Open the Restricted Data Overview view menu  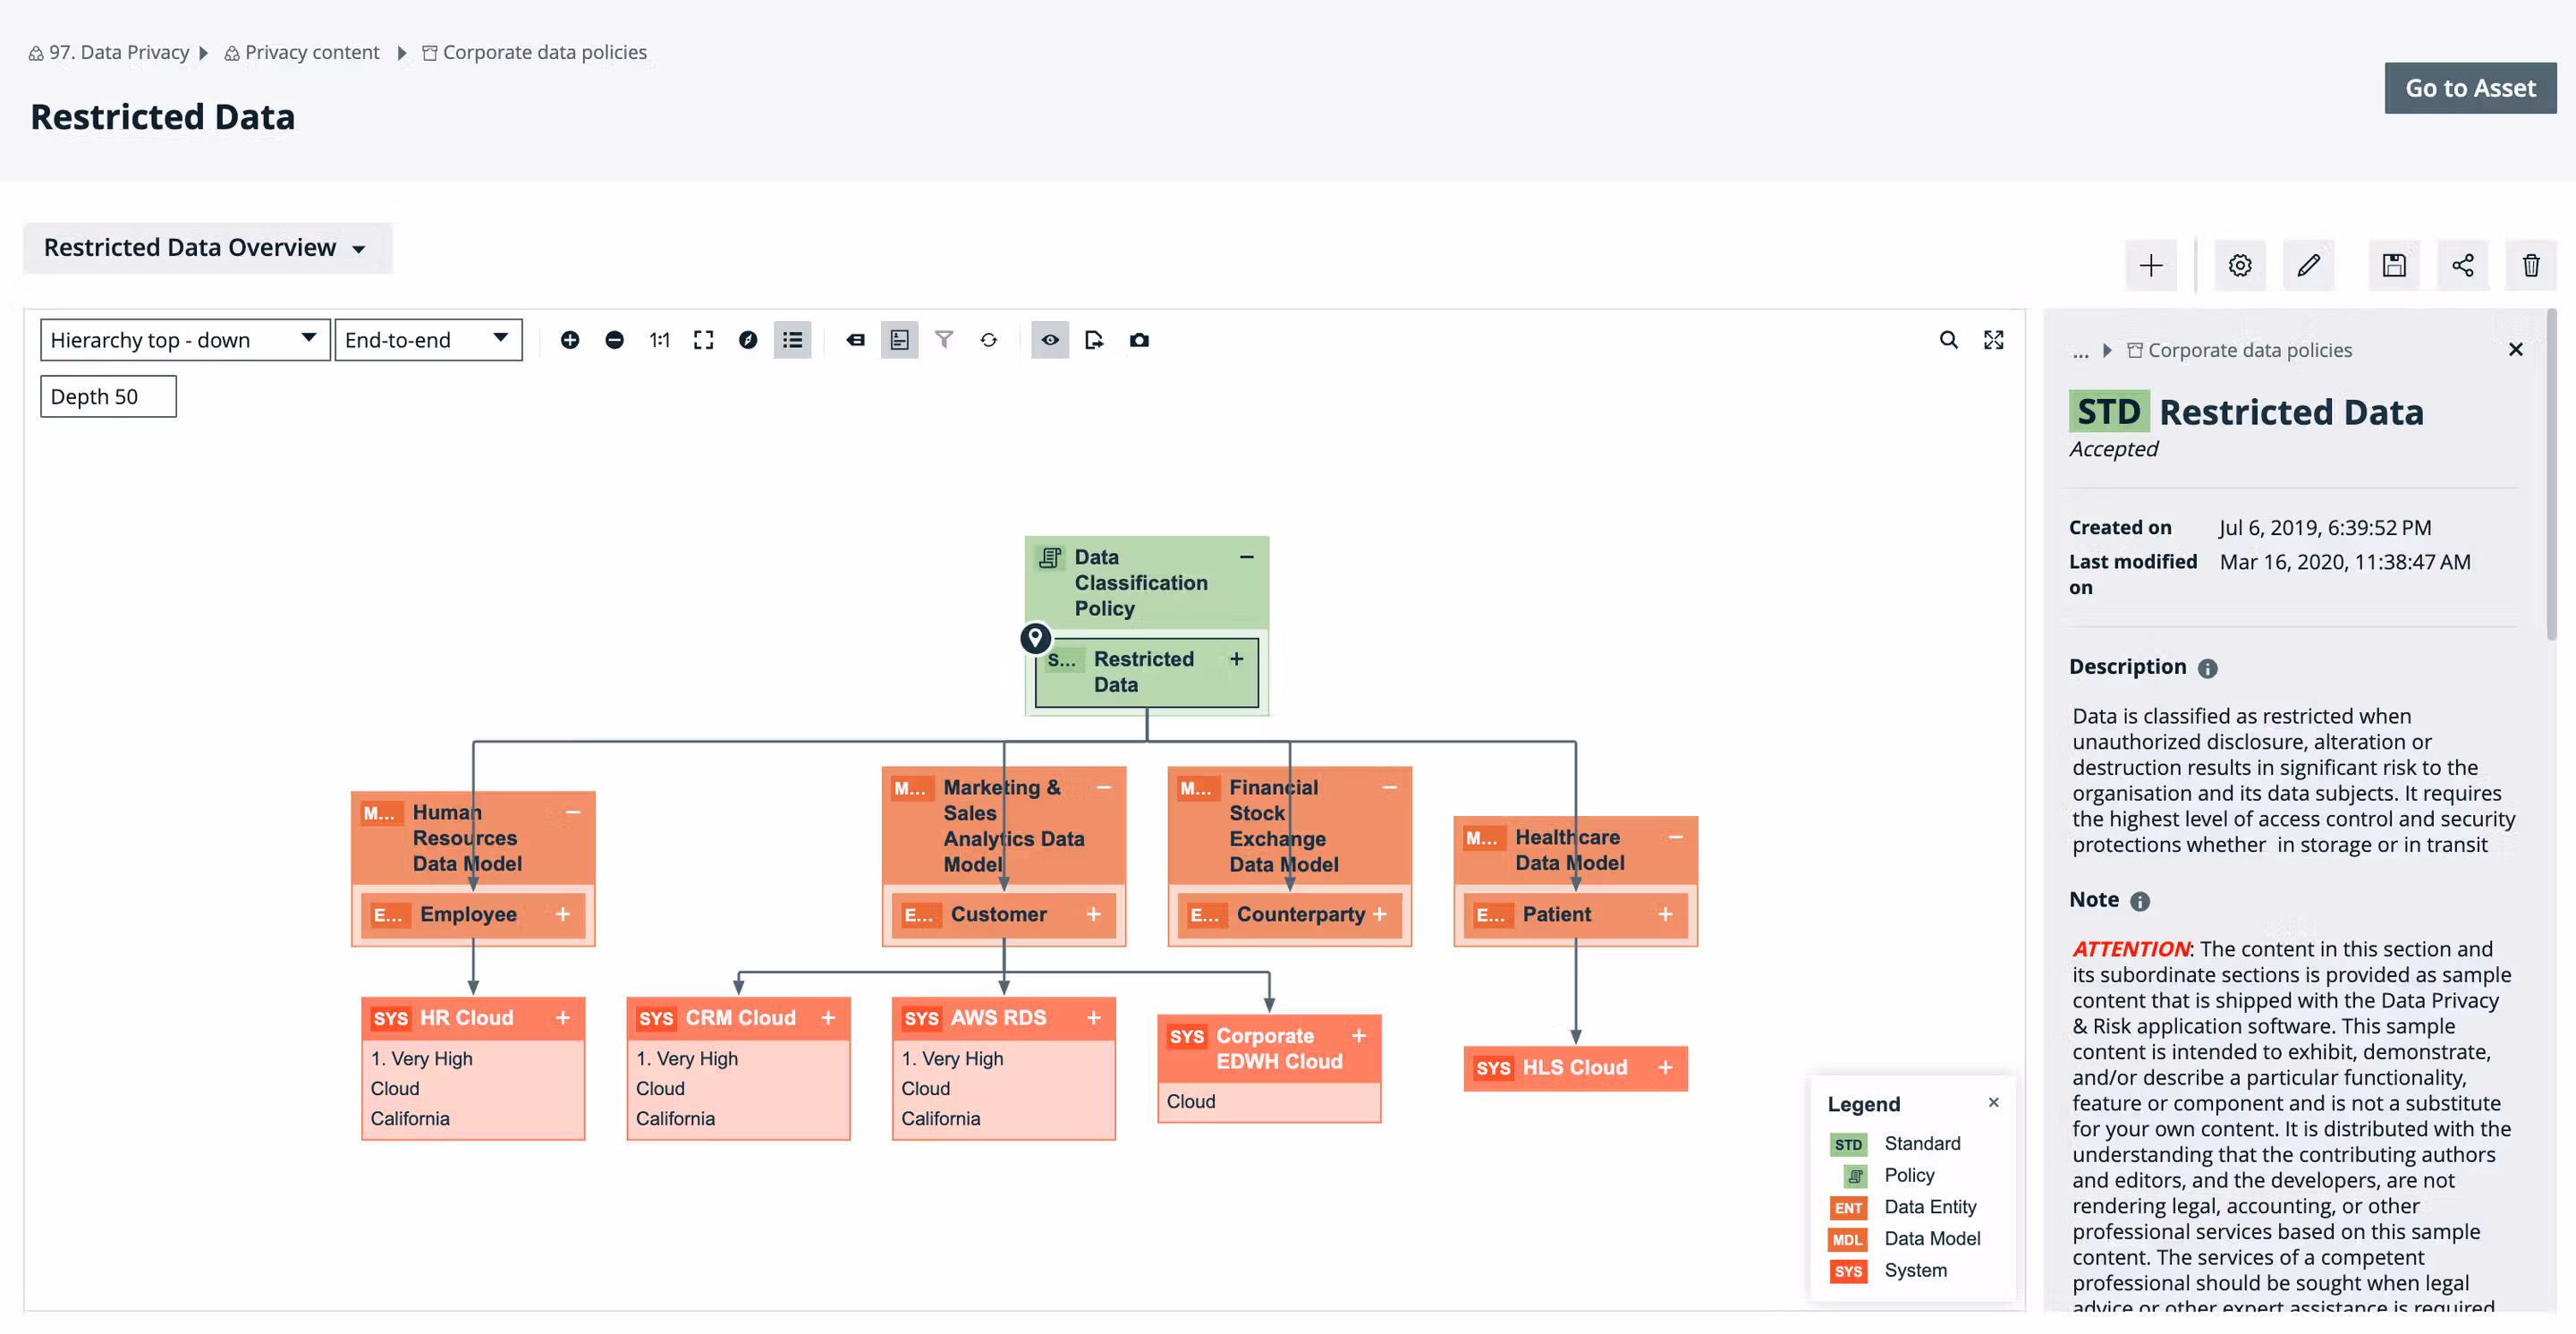[x=205, y=247]
